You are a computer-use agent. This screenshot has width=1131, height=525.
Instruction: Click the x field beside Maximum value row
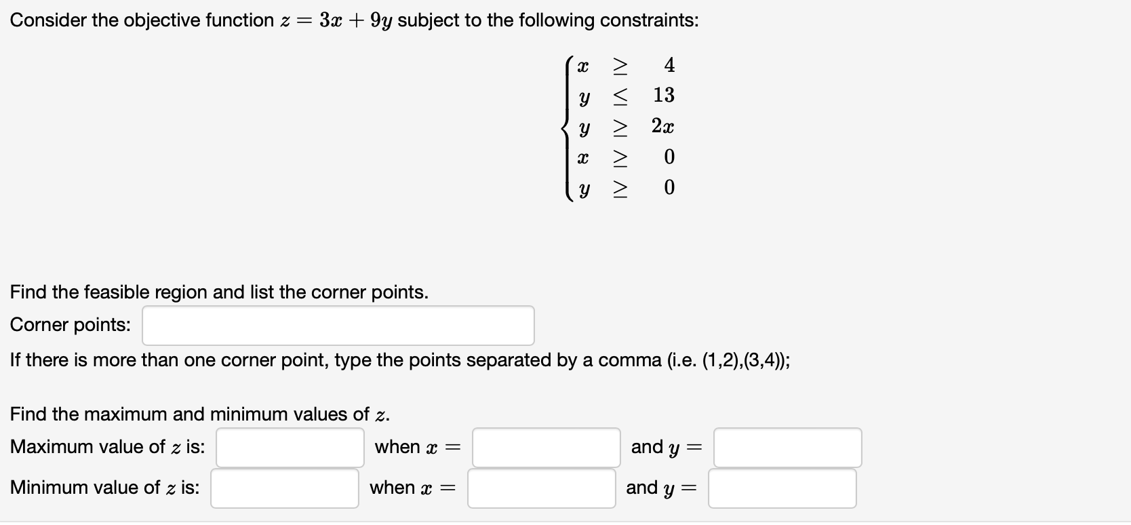pos(546,448)
